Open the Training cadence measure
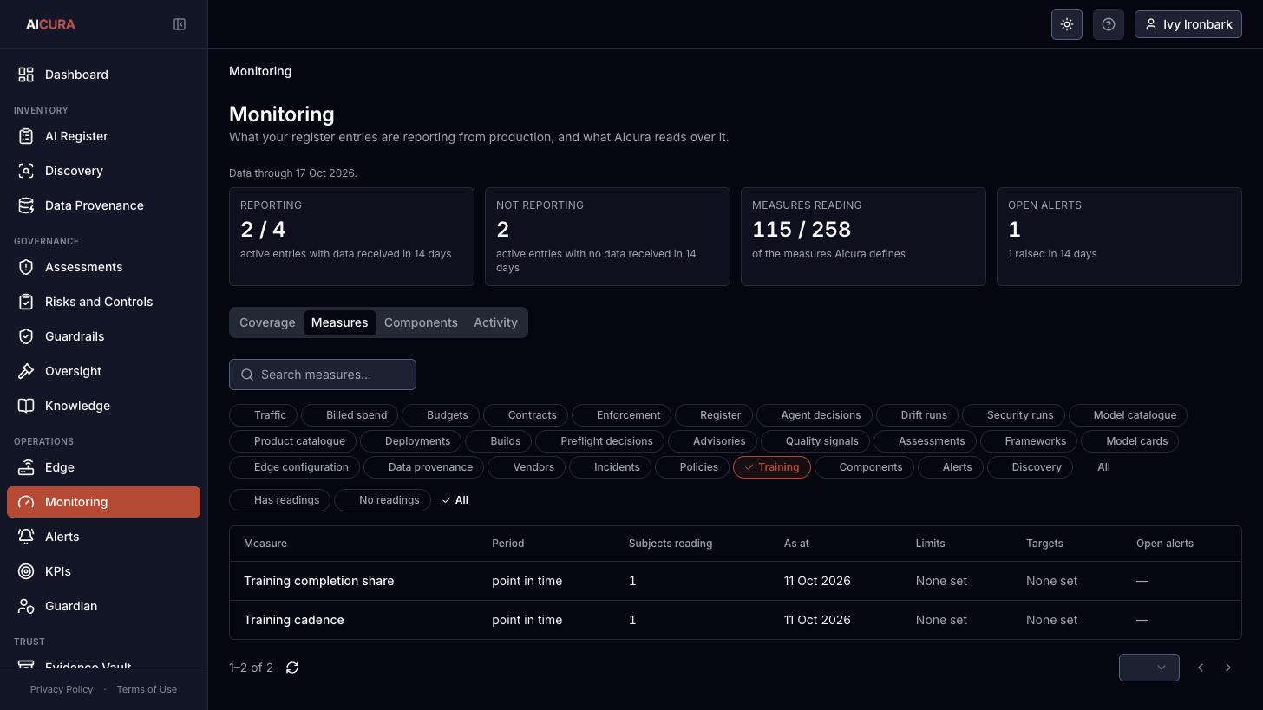Screen dimensions: 1263x710 294,620
